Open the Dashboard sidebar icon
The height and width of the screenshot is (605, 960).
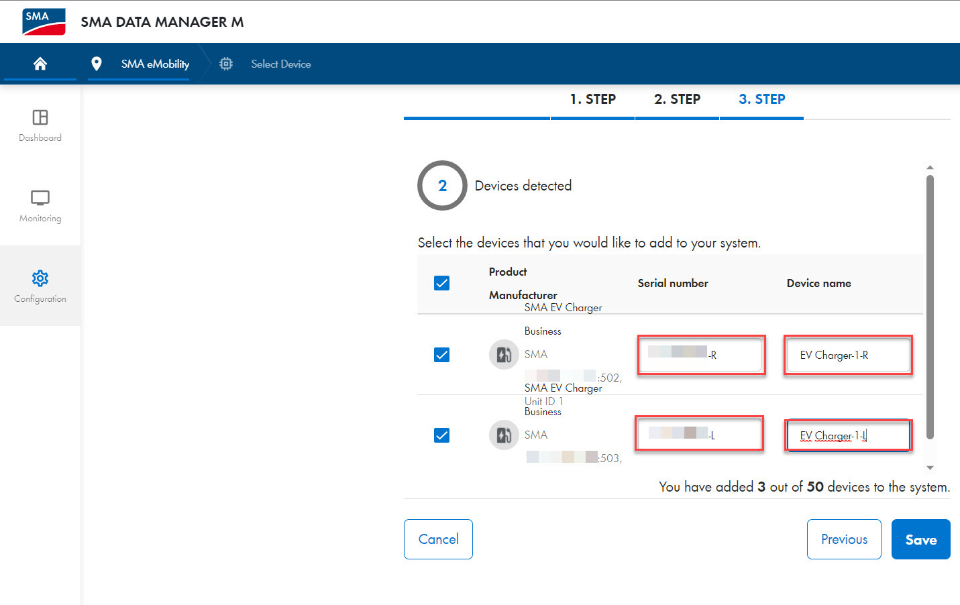(x=40, y=117)
